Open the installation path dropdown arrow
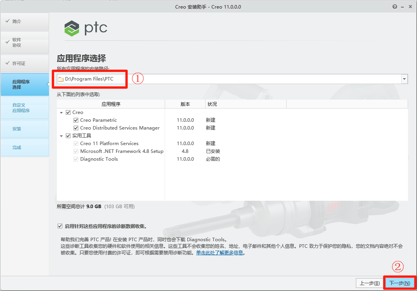Screen dimensions: 417x291 (405, 79)
